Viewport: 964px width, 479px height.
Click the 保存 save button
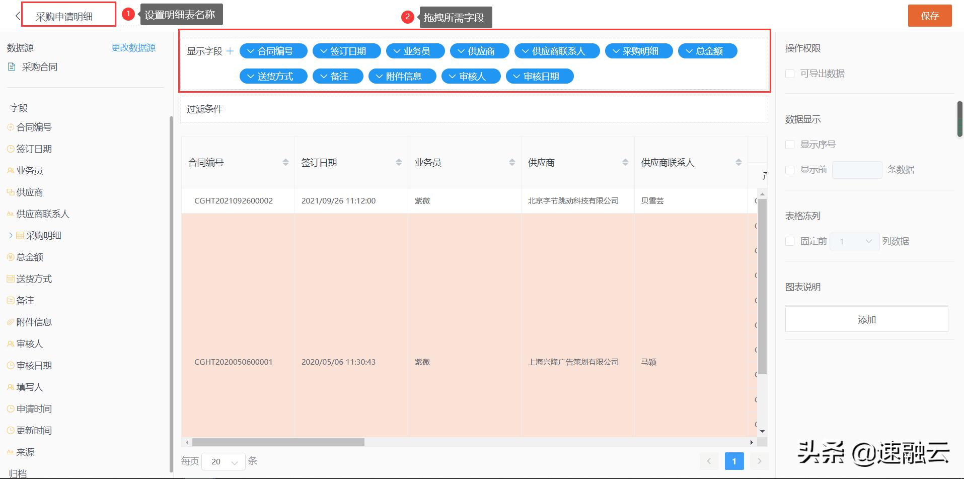929,15
